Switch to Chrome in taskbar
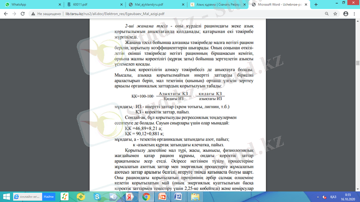360x202 pixels. tap(146, 197)
